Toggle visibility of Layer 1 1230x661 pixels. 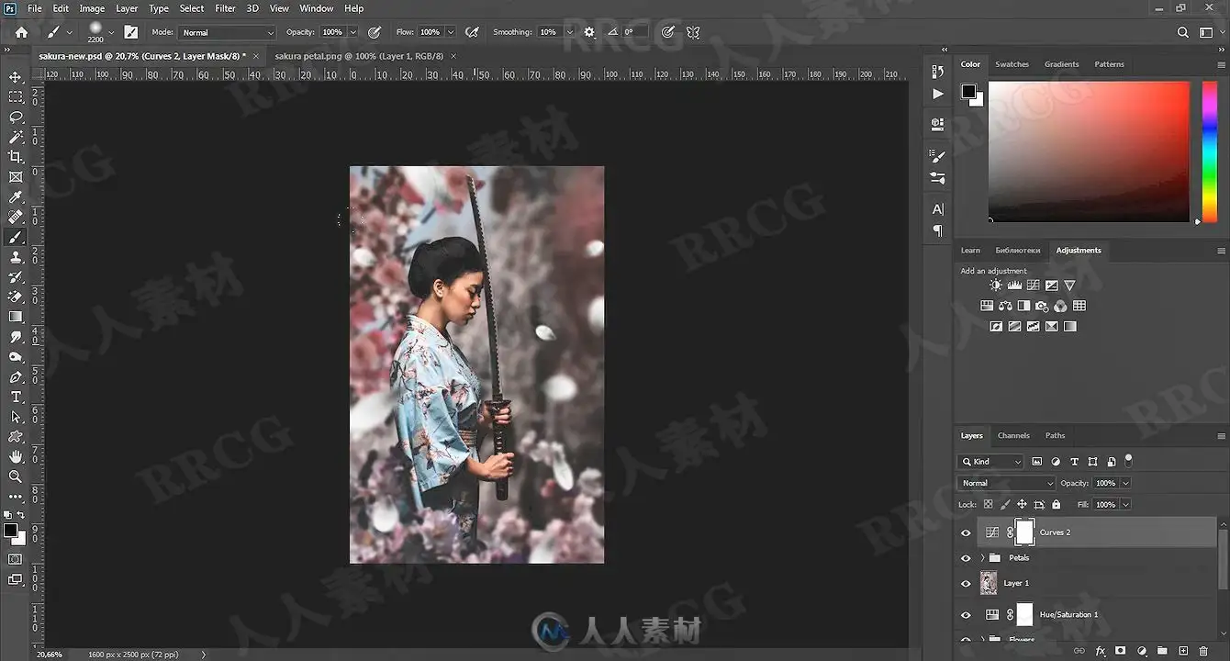(965, 584)
